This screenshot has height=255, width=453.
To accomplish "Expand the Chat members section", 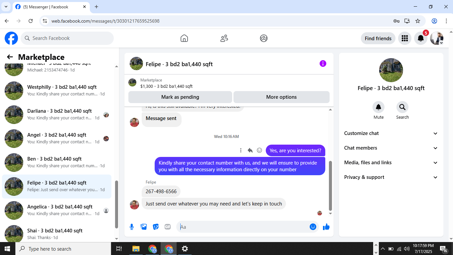I will [x=391, y=148].
